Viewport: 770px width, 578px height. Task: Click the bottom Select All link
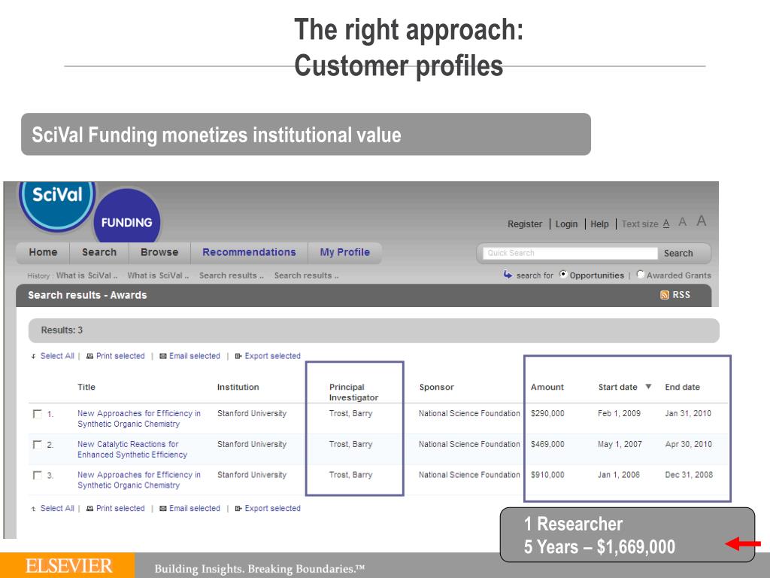pyautogui.click(x=57, y=508)
